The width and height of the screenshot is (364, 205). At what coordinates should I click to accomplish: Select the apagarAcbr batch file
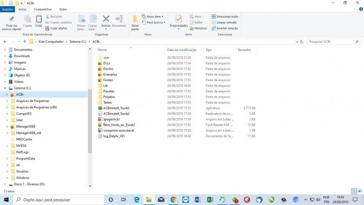(x=112, y=119)
